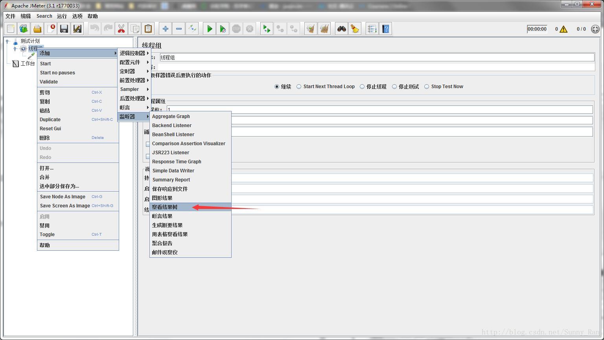Open the Function Helper list icon

pos(372,29)
